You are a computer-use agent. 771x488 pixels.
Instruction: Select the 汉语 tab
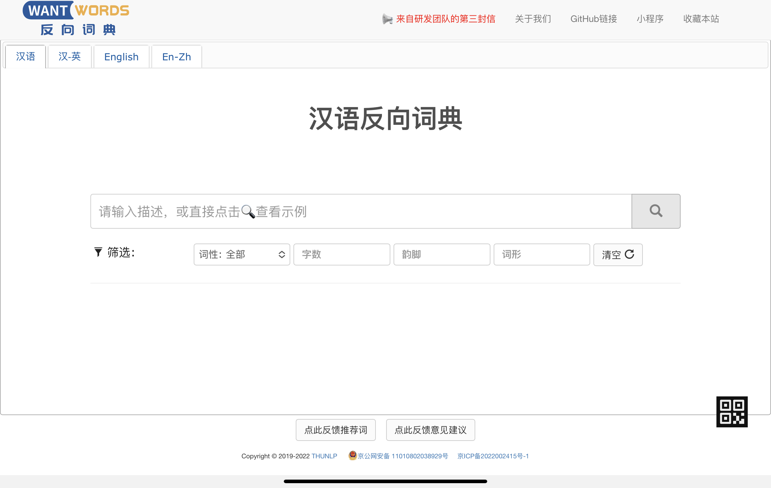[26, 57]
